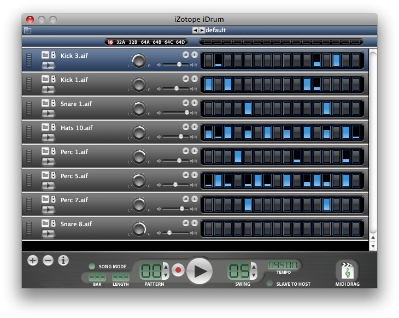Image resolution: width=399 pixels, height=318 pixels.
Task: Click the first step of the Kick 3.aif row
Action: (x=208, y=60)
